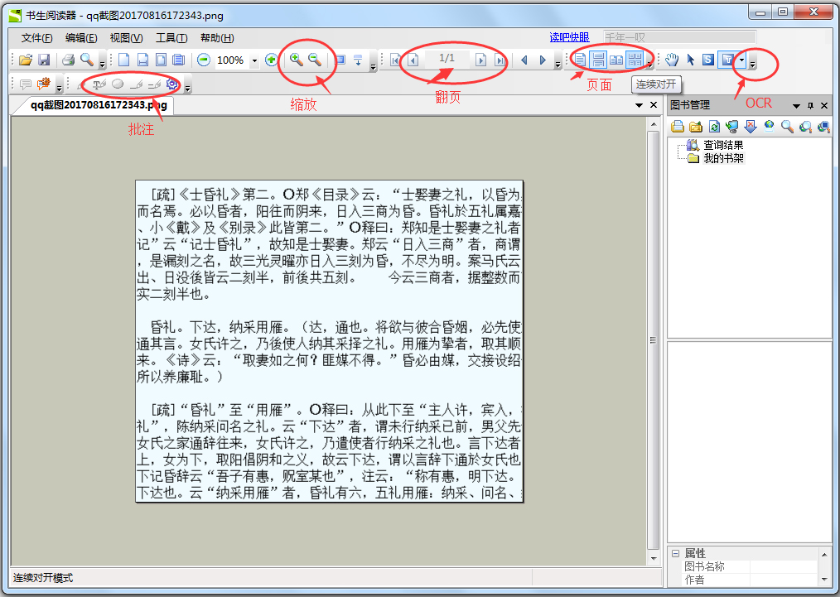
Task: Open the zoom percentage dropdown
Action: [254, 60]
